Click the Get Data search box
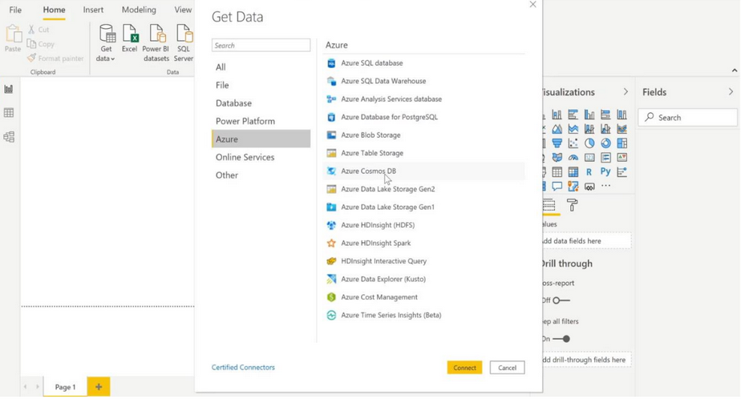Viewport: 741px width, 399px height. pyautogui.click(x=261, y=46)
